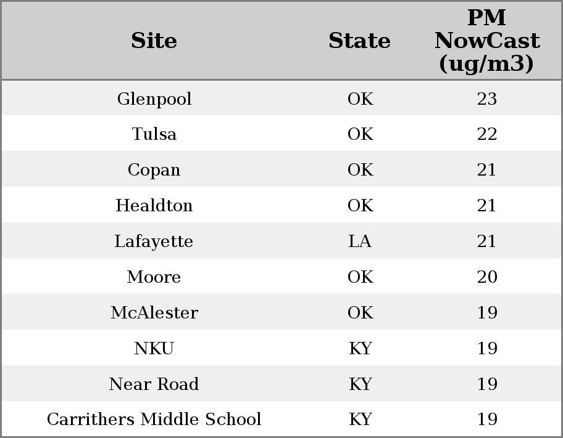Click Lafayette's PM value of 21
The height and width of the screenshot is (438, 563).
point(486,241)
